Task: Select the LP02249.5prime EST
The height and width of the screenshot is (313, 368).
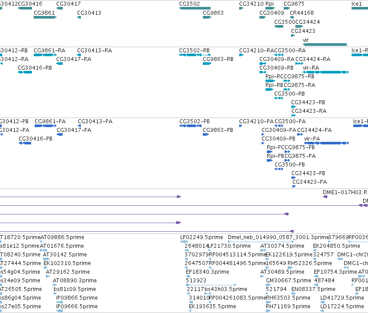Action: coord(184,241)
